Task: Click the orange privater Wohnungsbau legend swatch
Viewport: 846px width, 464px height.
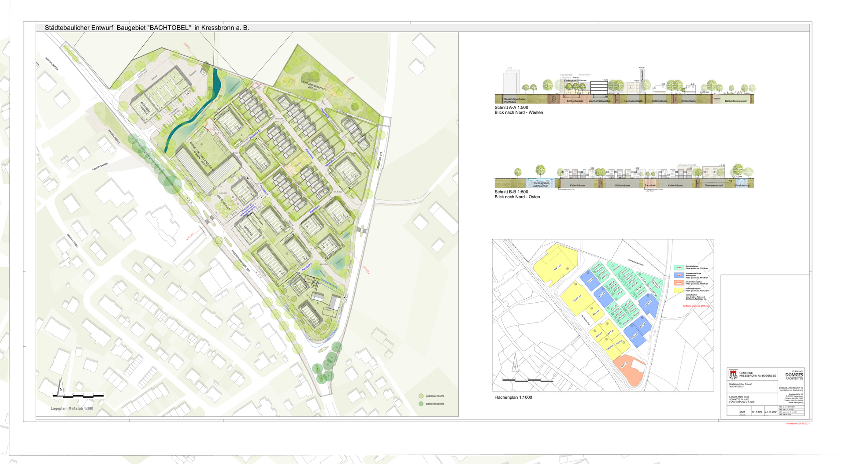Action: [x=679, y=282]
